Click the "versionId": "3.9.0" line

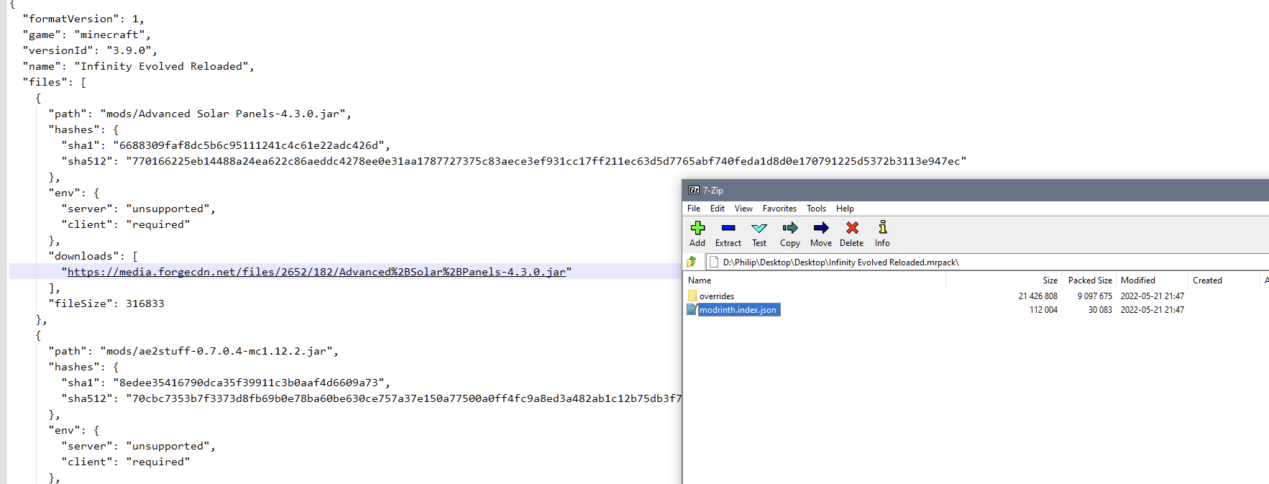tap(90, 50)
